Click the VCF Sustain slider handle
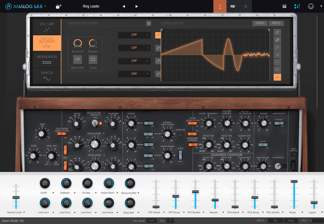This screenshot has height=224, width=324. tap(195, 192)
